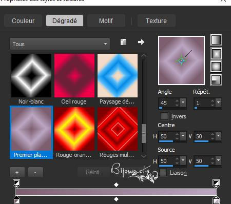Open the Angle value dropdown arrow

pos(183,103)
